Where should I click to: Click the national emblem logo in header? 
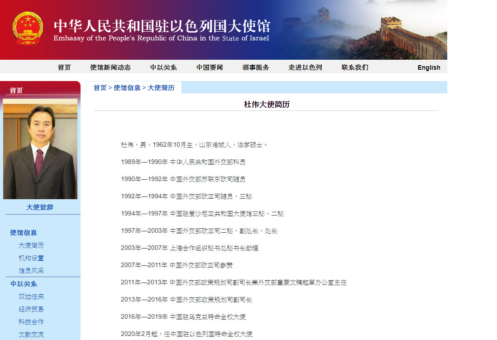[27, 28]
